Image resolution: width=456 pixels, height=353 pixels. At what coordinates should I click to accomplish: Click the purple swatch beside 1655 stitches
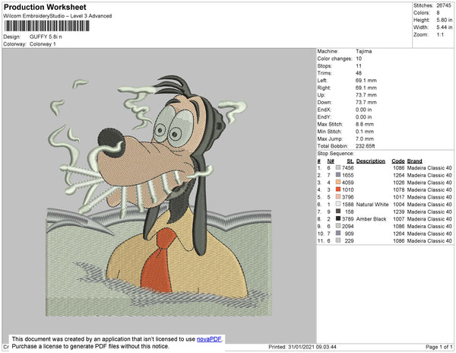click(338, 175)
